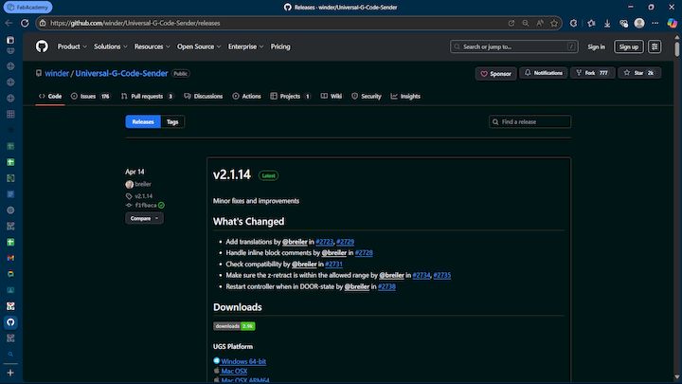Expand the Solutions menu
Image resolution: width=682 pixels, height=384 pixels.
coord(111,46)
